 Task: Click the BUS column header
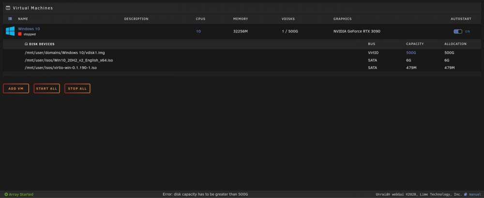point(372,44)
